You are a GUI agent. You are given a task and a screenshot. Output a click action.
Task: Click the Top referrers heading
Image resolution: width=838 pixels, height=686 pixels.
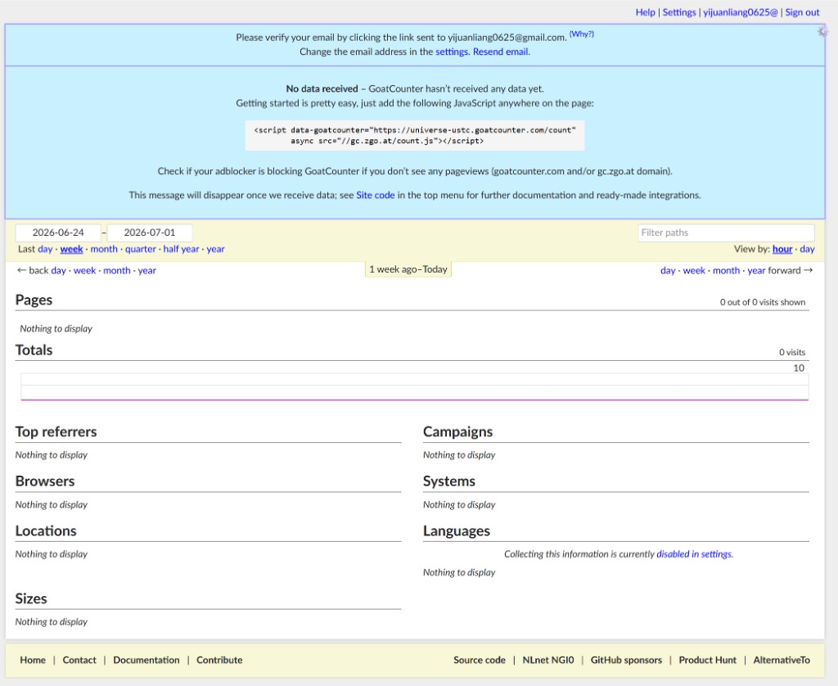point(56,431)
